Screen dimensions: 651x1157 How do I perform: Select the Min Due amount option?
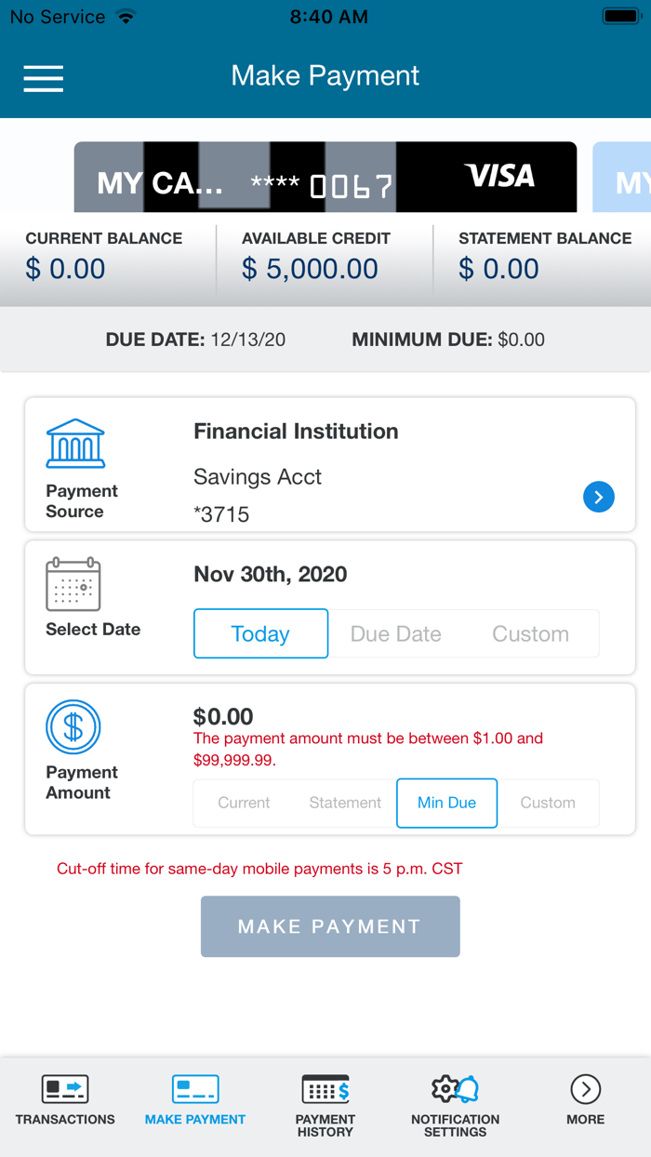(446, 803)
